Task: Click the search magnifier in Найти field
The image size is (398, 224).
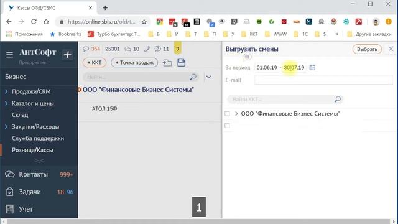Action: coord(193,77)
